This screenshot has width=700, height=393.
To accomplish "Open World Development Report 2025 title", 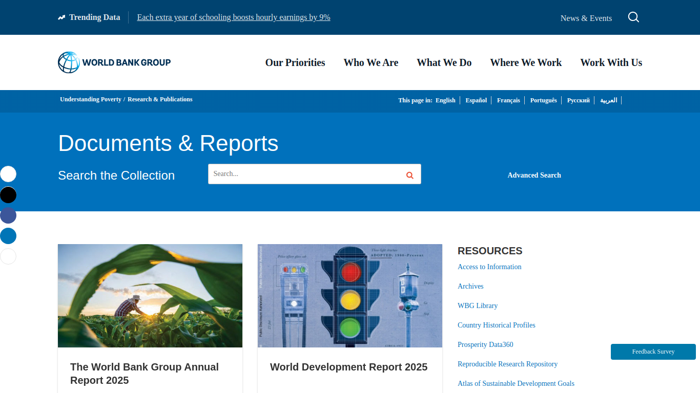I will (x=348, y=367).
